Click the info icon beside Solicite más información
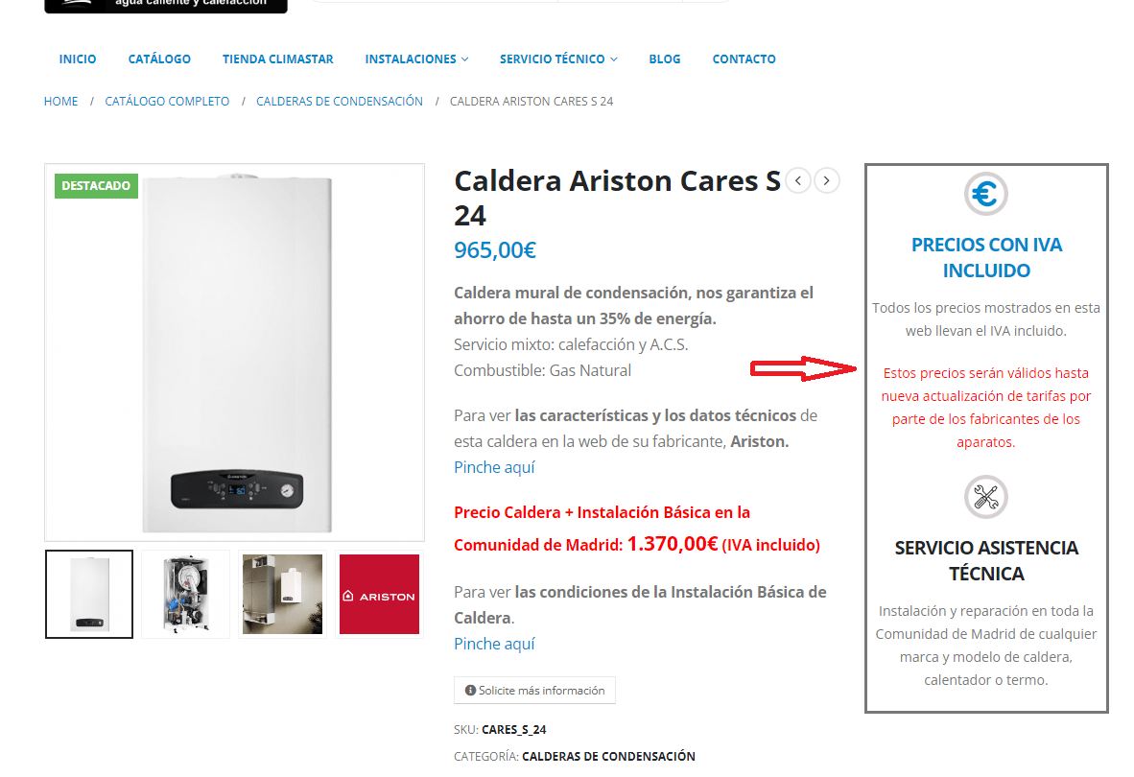 [x=470, y=691]
